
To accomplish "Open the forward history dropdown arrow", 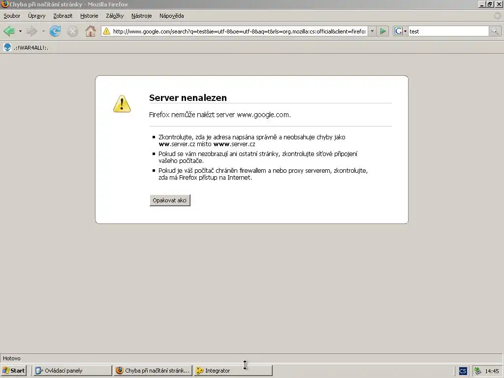I will point(43,31).
